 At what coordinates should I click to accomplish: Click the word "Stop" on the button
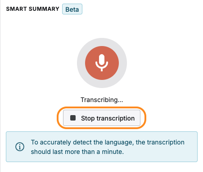pyautogui.click(x=88, y=118)
